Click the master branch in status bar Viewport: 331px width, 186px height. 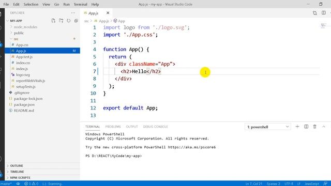pyautogui.click(x=6, y=184)
